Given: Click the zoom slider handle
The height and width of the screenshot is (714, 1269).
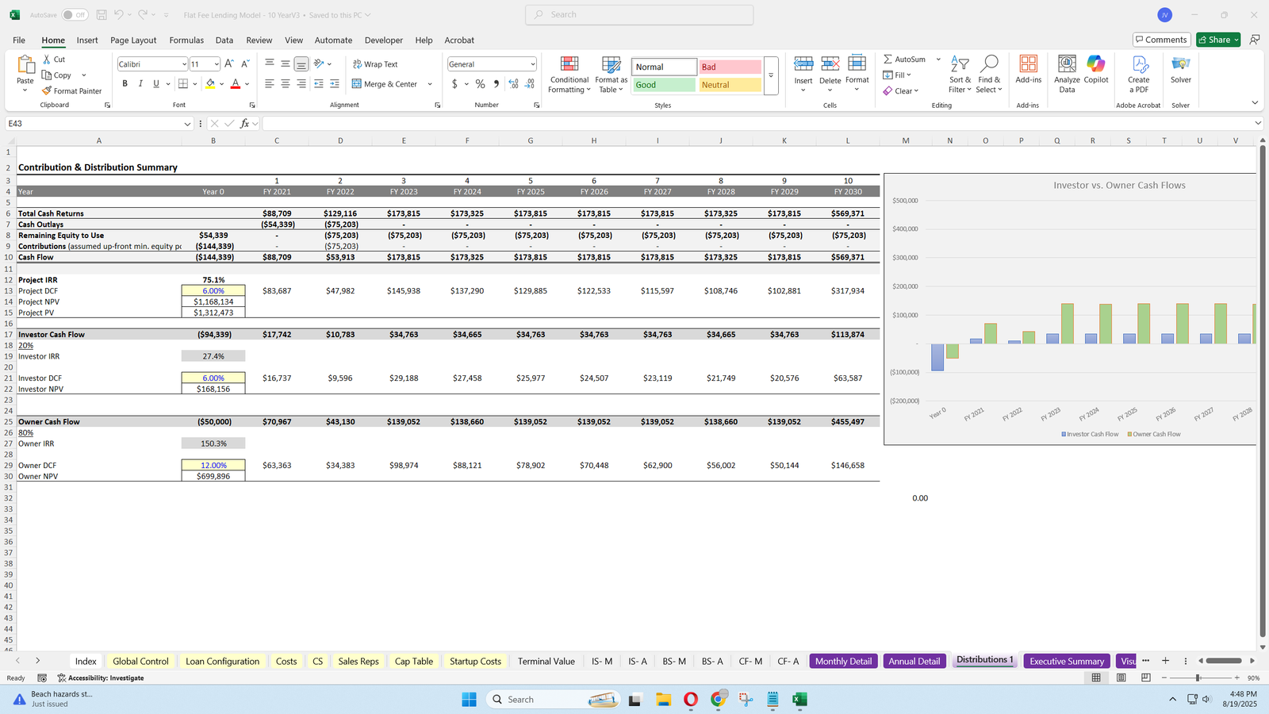Looking at the screenshot, I should pyautogui.click(x=1198, y=678).
